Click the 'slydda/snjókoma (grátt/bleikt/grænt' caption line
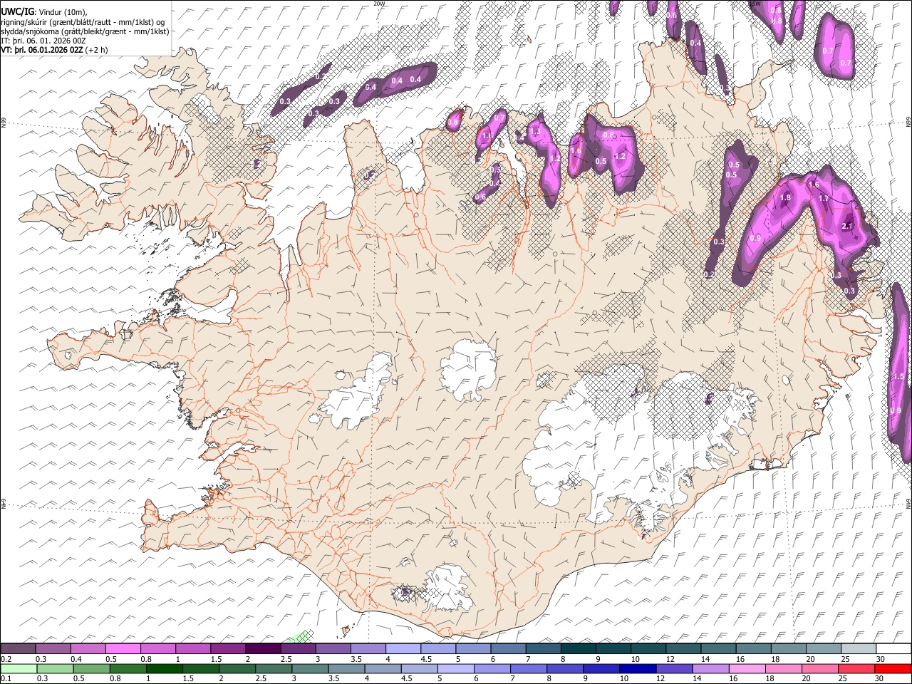Image resolution: width=912 pixels, height=684 pixels. pyautogui.click(x=85, y=31)
